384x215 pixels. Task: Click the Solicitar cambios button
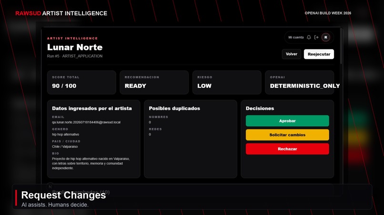pyautogui.click(x=287, y=135)
